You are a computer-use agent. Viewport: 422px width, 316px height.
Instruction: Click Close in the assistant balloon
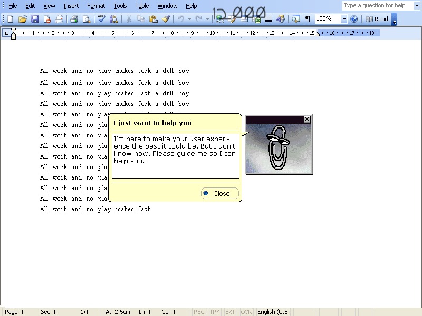coord(219,193)
